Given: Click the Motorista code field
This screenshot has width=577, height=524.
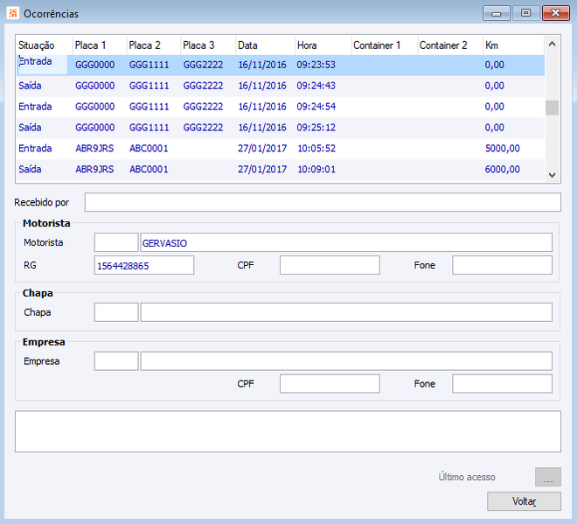Looking at the screenshot, I should coord(116,242).
